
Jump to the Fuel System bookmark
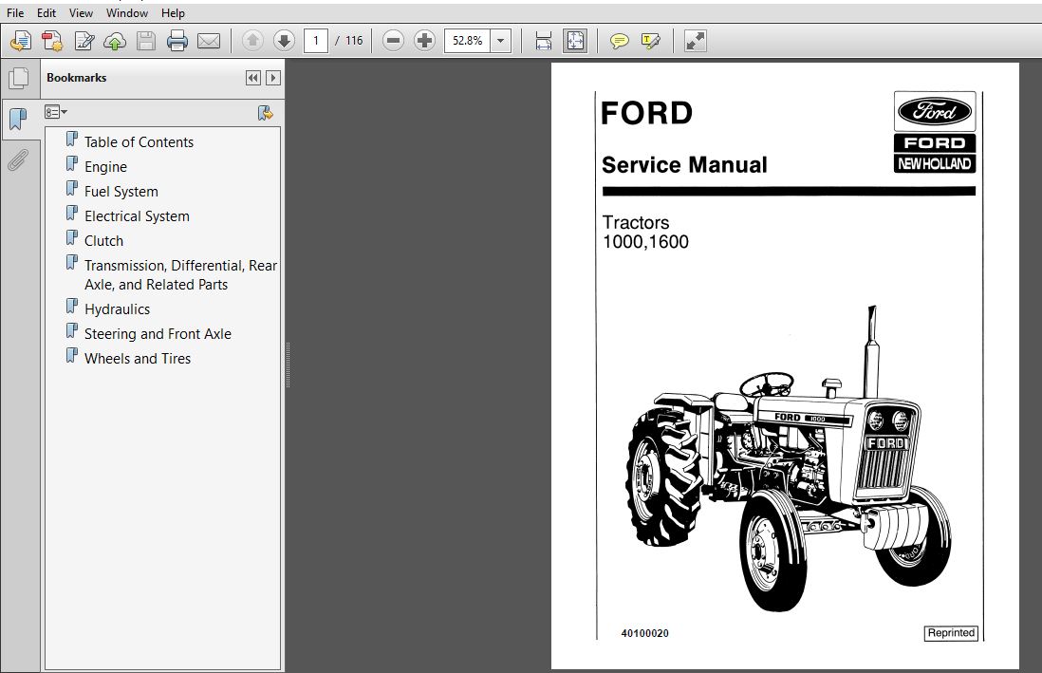click(x=121, y=191)
